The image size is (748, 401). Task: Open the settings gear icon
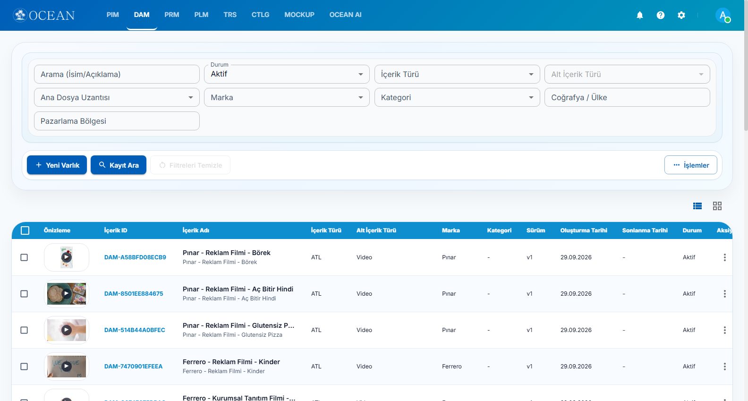click(x=681, y=15)
